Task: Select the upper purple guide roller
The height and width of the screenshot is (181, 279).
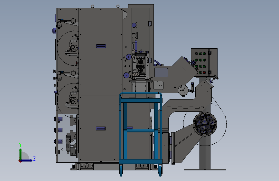Action: coord(128,57)
